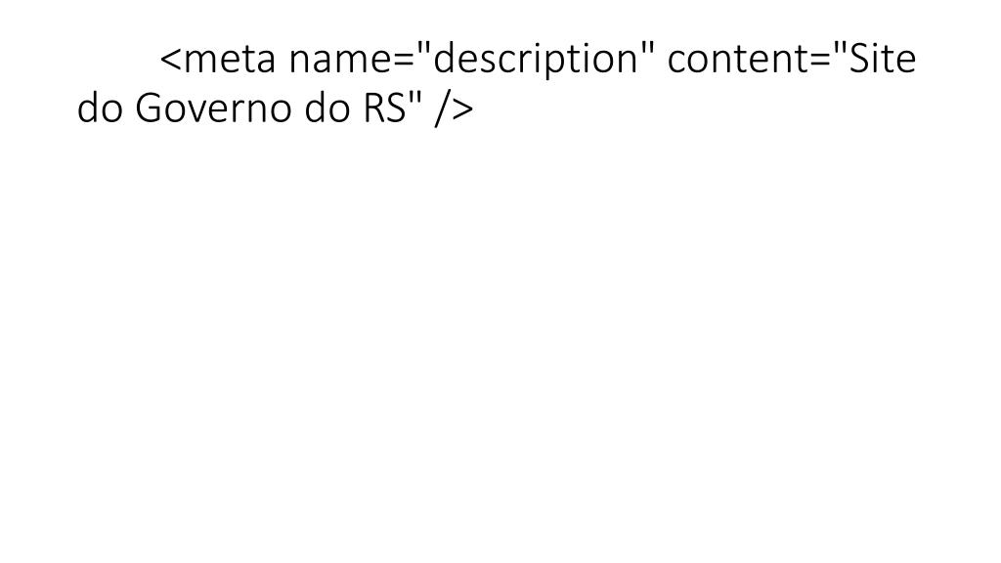Click the word "Site" on first line

point(883,58)
